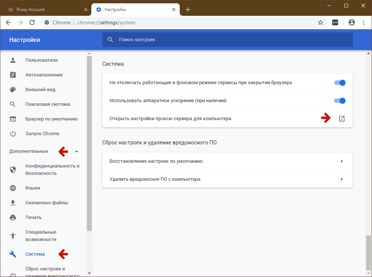Click the search settings input field
The height and width of the screenshot is (277, 372).
(x=227, y=39)
